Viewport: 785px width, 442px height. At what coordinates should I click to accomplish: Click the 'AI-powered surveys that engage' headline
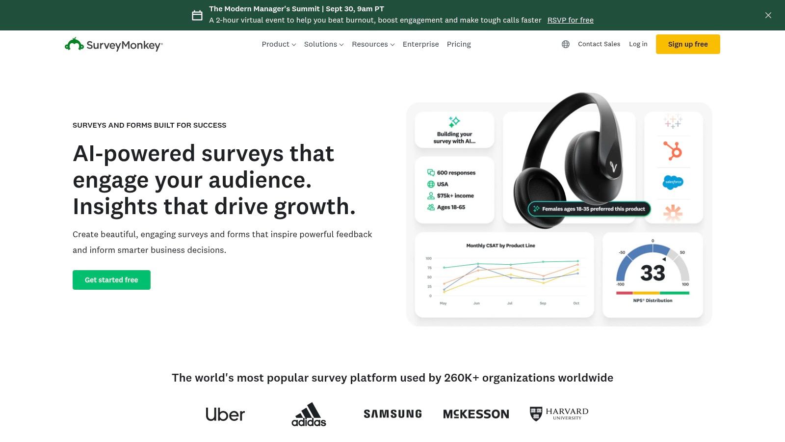pos(214,180)
